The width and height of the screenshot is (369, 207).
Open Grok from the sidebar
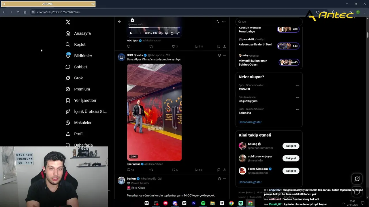[x=74, y=78]
